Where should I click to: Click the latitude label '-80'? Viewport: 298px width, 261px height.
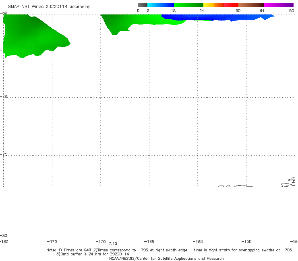coord(4,236)
